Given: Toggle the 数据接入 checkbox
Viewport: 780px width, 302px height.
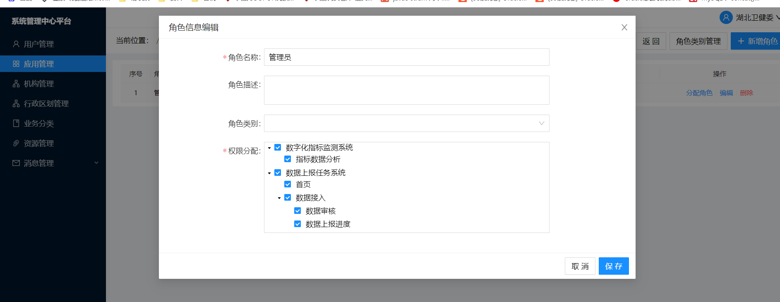Looking at the screenshot, I should coord(288,197).
